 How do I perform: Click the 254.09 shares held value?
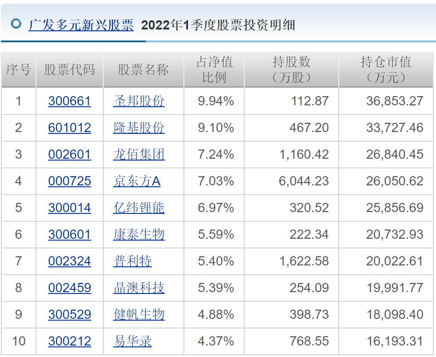(x=309, y=288)
